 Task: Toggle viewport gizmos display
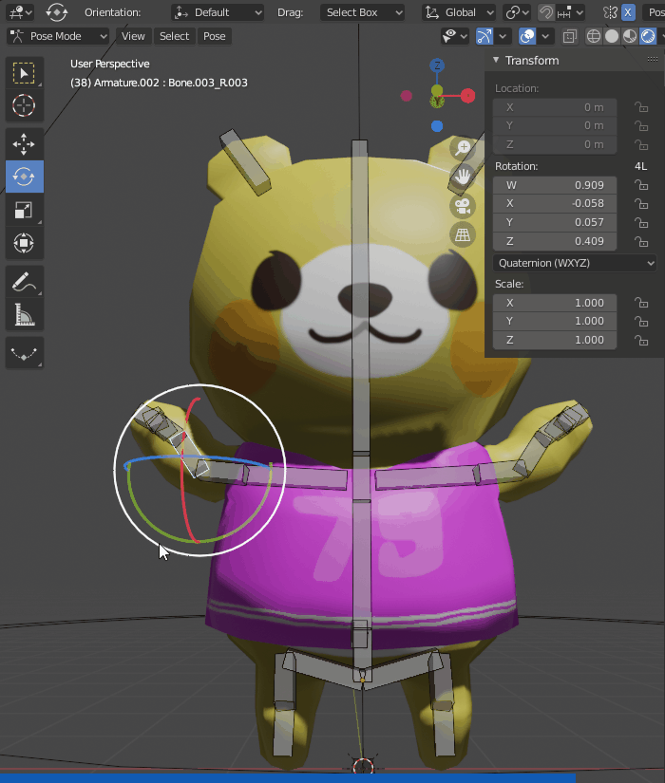tap(484, 36)
